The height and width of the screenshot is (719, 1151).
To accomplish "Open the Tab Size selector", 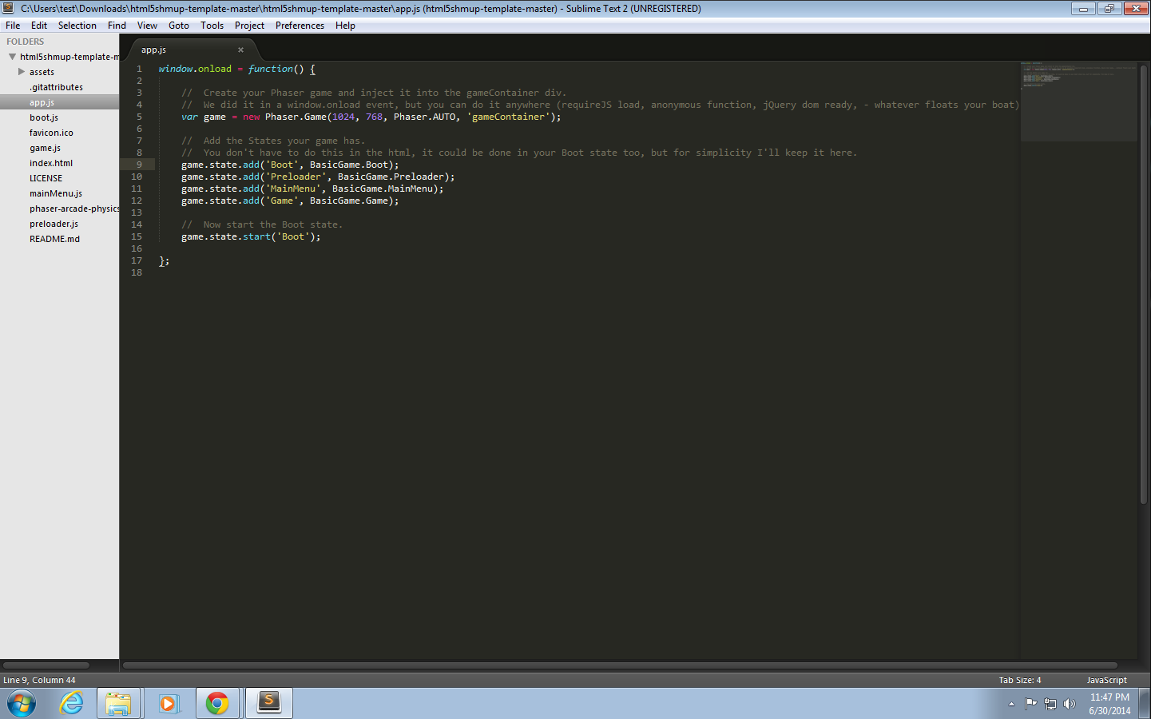I will (x=1019, y=680).
